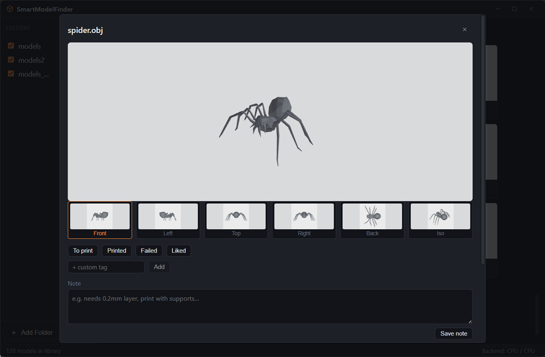Click the models2 folder label

(31, 60)
